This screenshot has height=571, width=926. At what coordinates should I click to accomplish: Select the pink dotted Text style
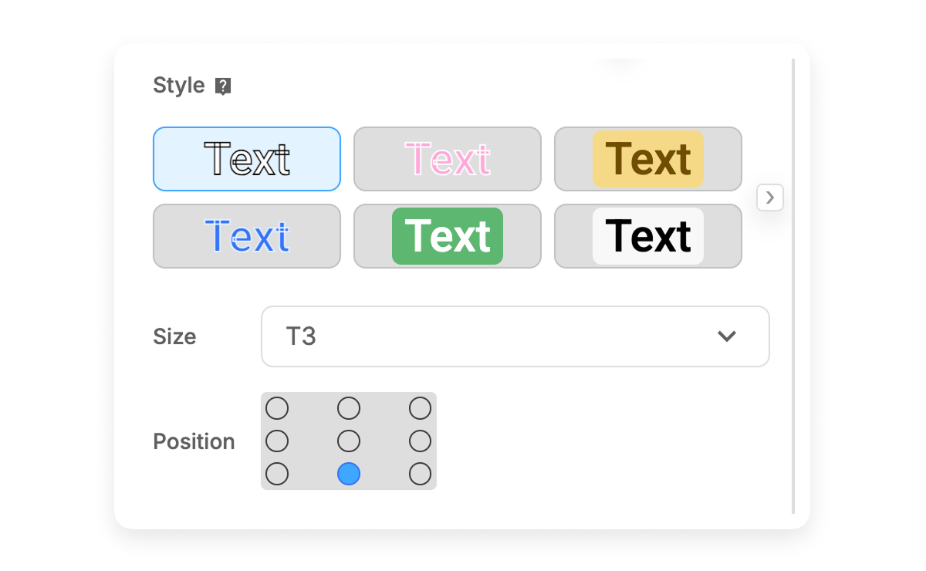point(448,159)
